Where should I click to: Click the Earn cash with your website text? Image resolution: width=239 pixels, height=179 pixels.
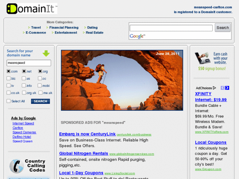(220, 58)
